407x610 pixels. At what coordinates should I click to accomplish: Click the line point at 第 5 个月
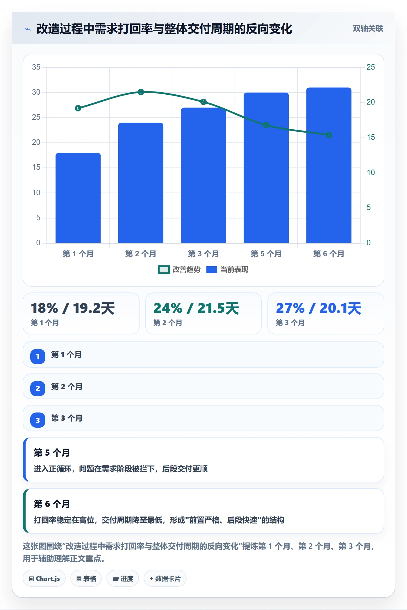[266, 125]
